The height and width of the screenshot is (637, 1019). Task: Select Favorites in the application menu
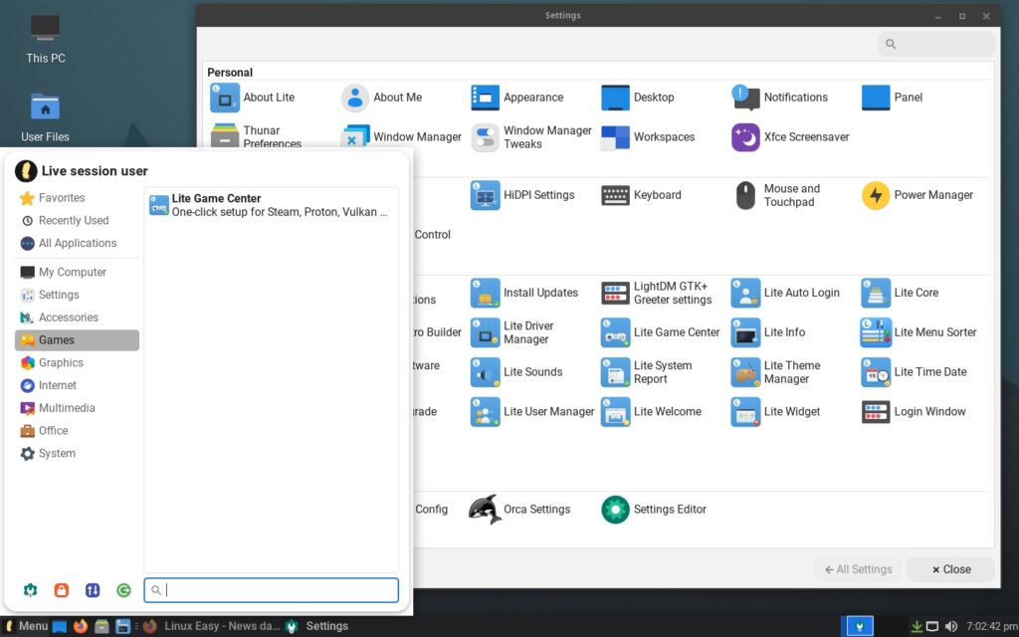77,198
